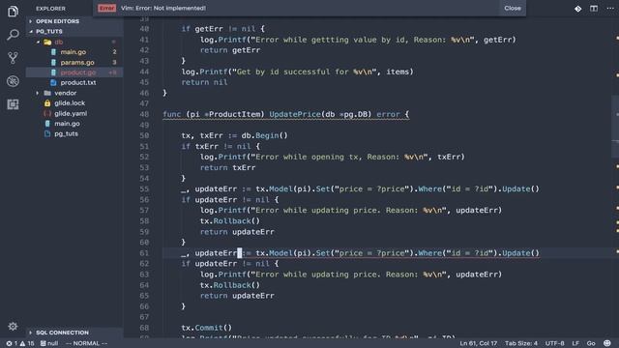Image resolution: width=619 pixels, height=348 pixels.
Task: Open the more actions ellipsis menu
Action: pyautogui.click(x=610, y=9)
